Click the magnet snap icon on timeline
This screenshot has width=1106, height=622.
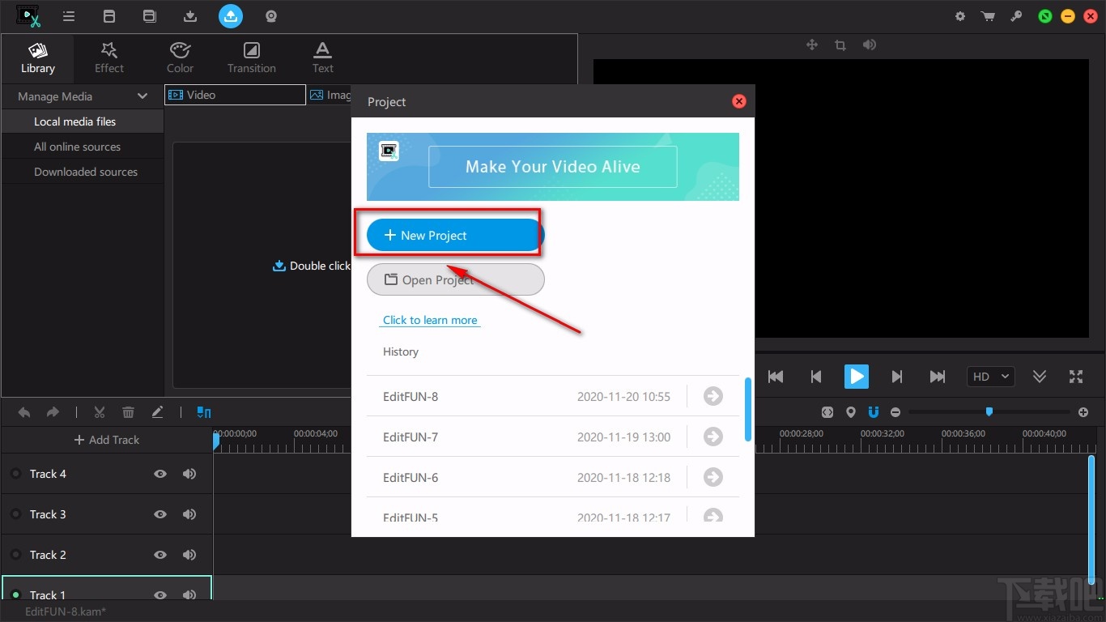point(874,412)
